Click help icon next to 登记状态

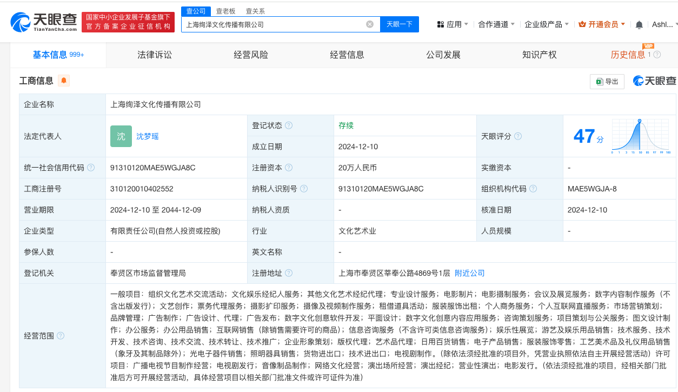coord(289,125)
